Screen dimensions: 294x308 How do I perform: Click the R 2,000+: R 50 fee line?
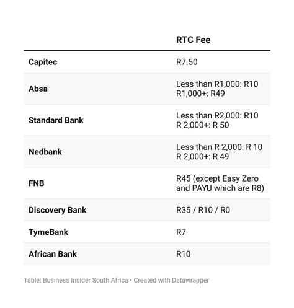click(x=202, y=125)
